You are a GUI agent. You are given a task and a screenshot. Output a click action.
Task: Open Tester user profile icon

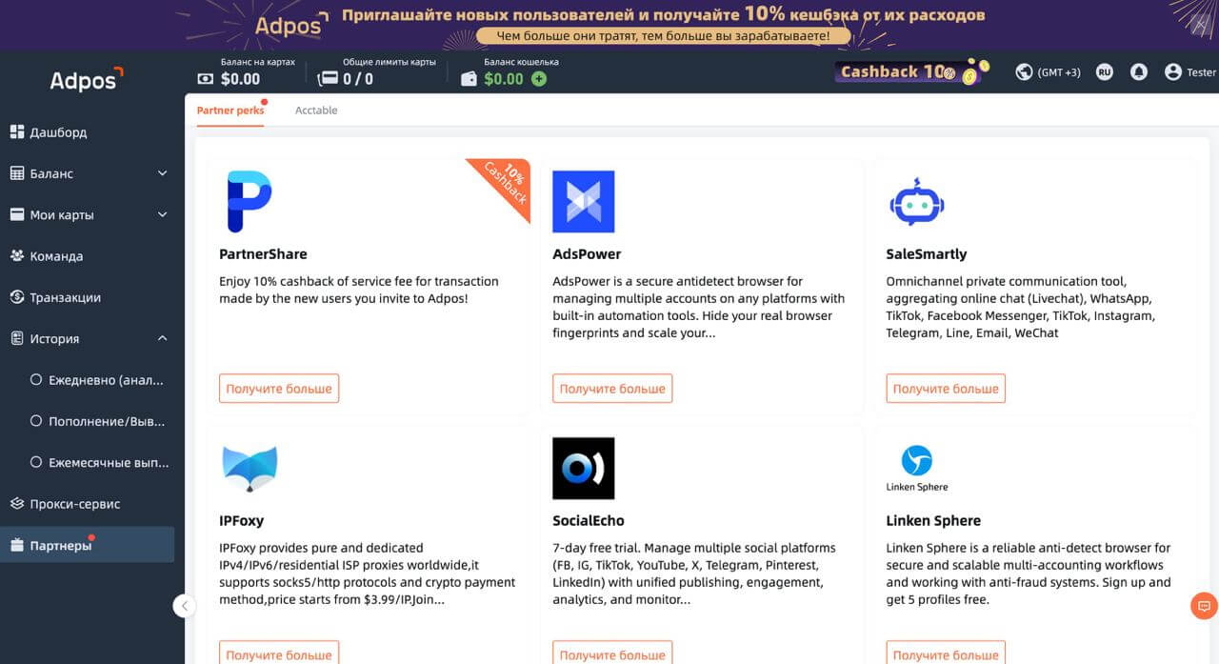1173,71
